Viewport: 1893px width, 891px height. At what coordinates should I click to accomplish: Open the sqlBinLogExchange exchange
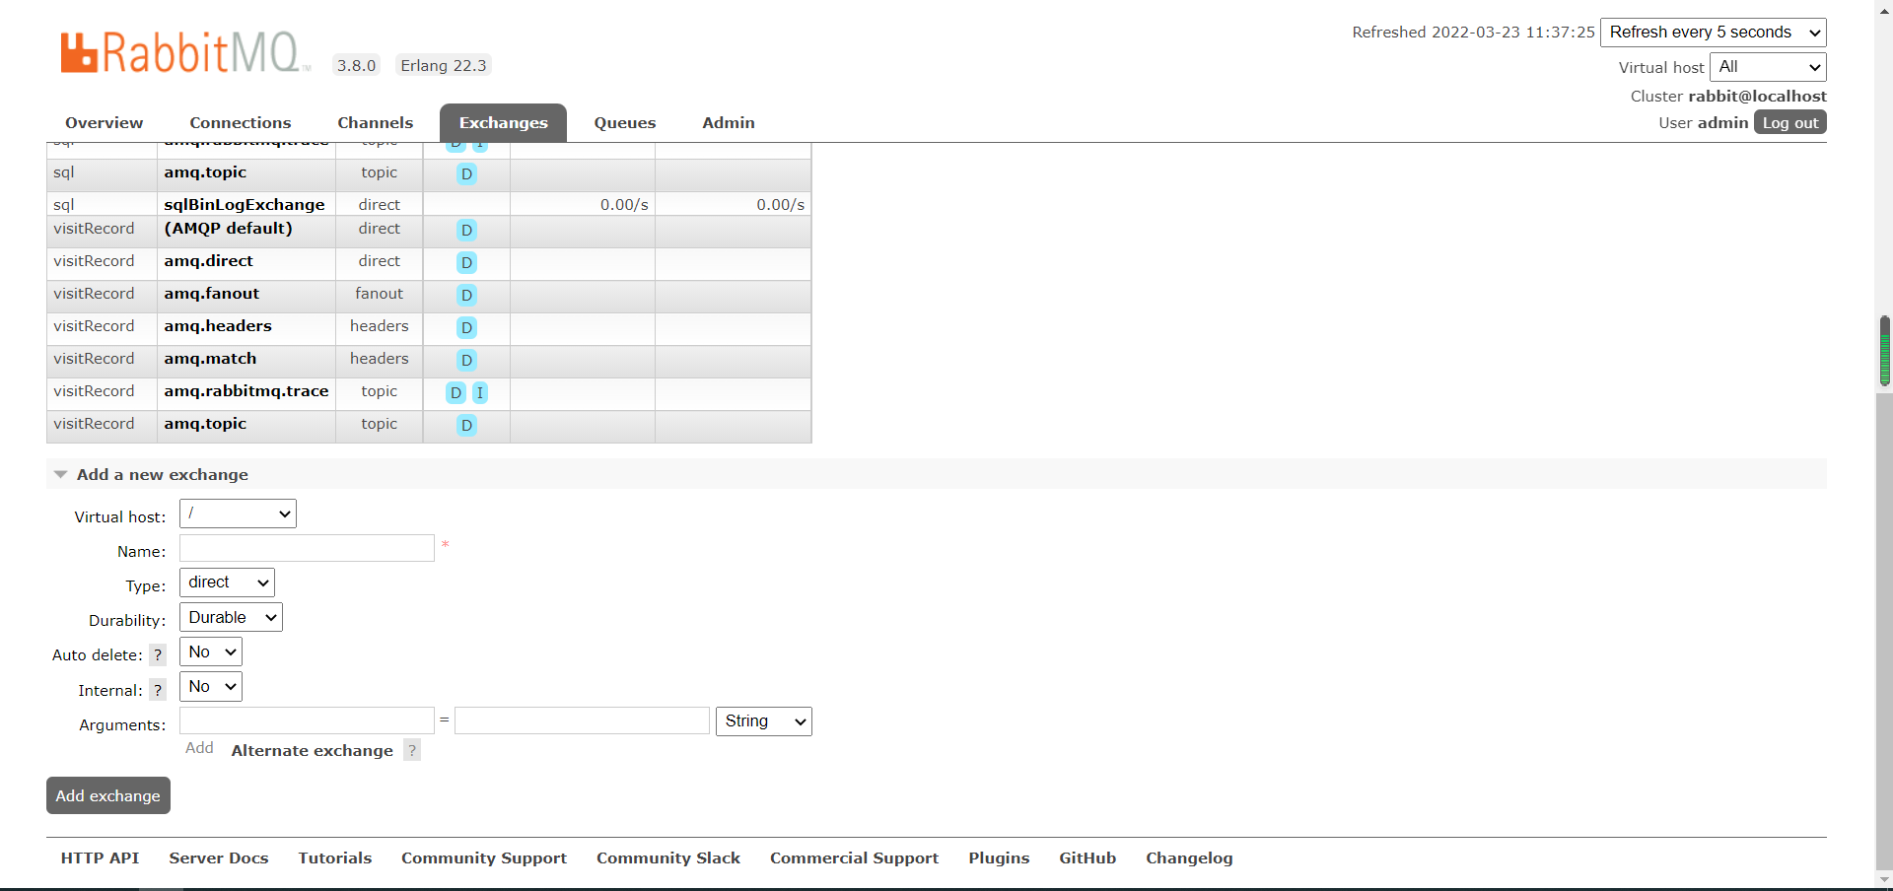pyautogui.click(x=245, y=205)
